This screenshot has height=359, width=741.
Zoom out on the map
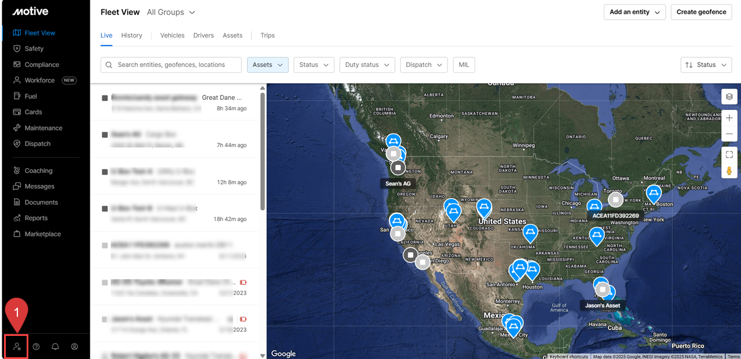coord(729,134)
